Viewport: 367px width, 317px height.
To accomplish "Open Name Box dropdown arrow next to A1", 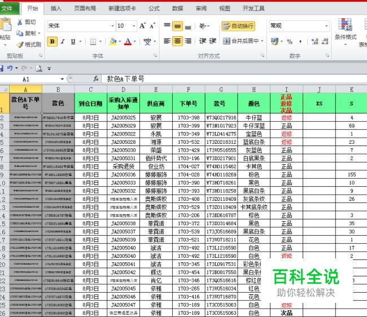I will pyautogui.click(x=62, y=79).
